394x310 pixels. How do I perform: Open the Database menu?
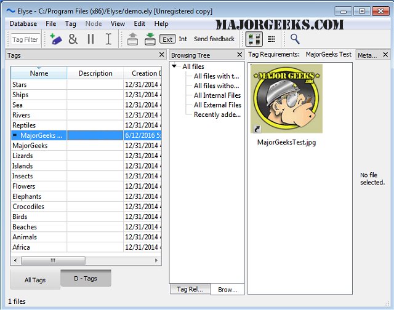pos(23,23)
